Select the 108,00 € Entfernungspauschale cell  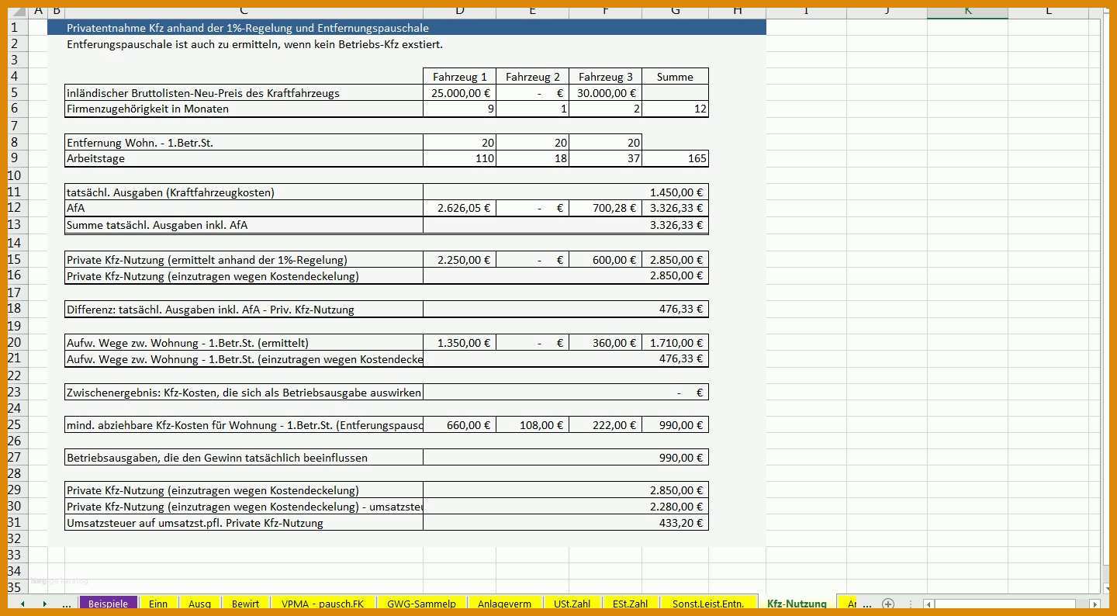[532, 425]
